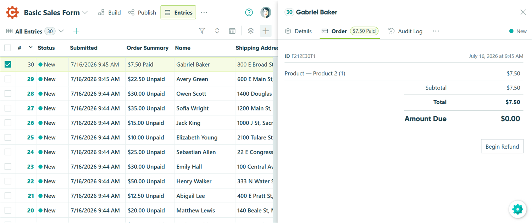Image resolution: width=532 pixels, height=223 pixels.
Task: Click the 30 entries count badge
Action: (x=50, y=31)
